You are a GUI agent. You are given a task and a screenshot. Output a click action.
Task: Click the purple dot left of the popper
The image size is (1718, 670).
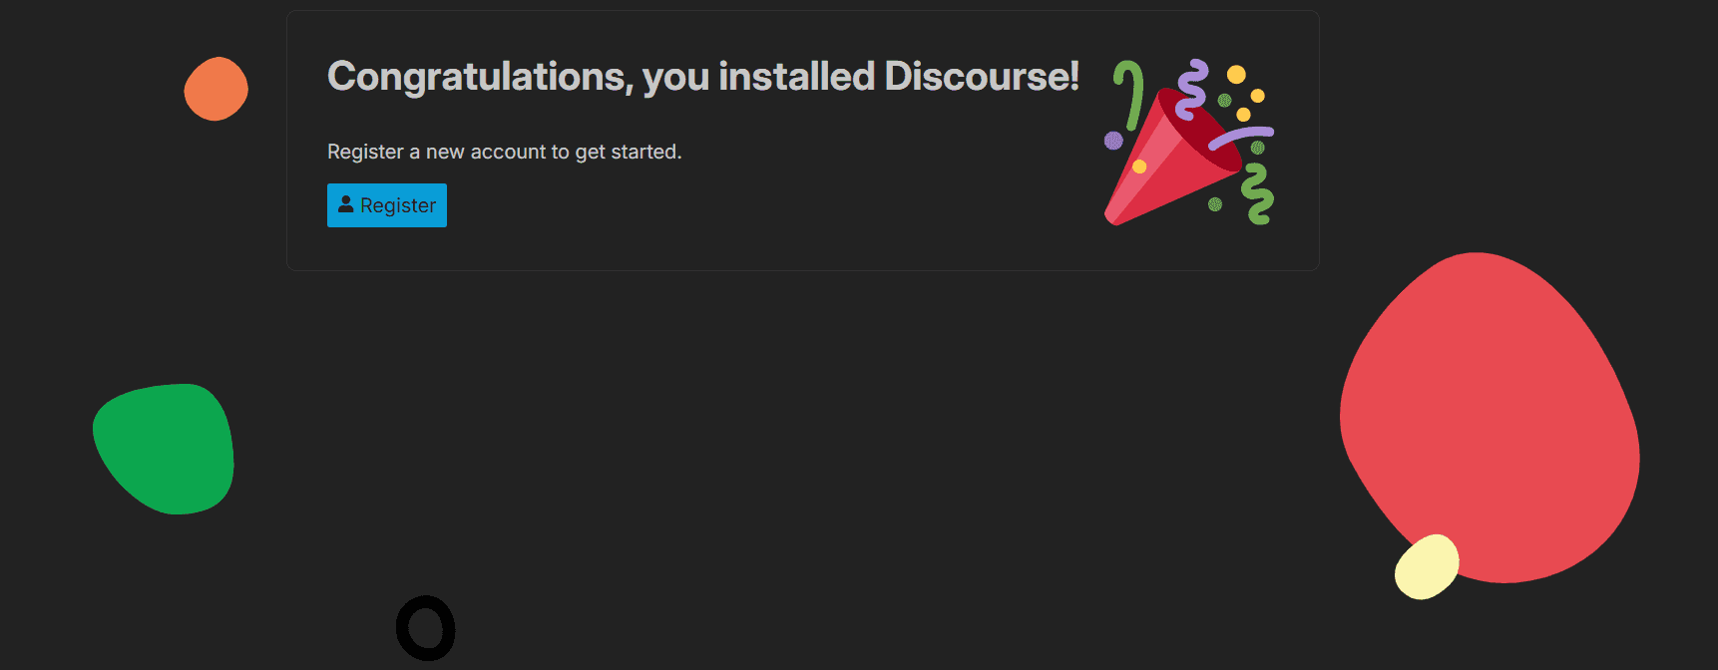click(x=1113, y=141)
